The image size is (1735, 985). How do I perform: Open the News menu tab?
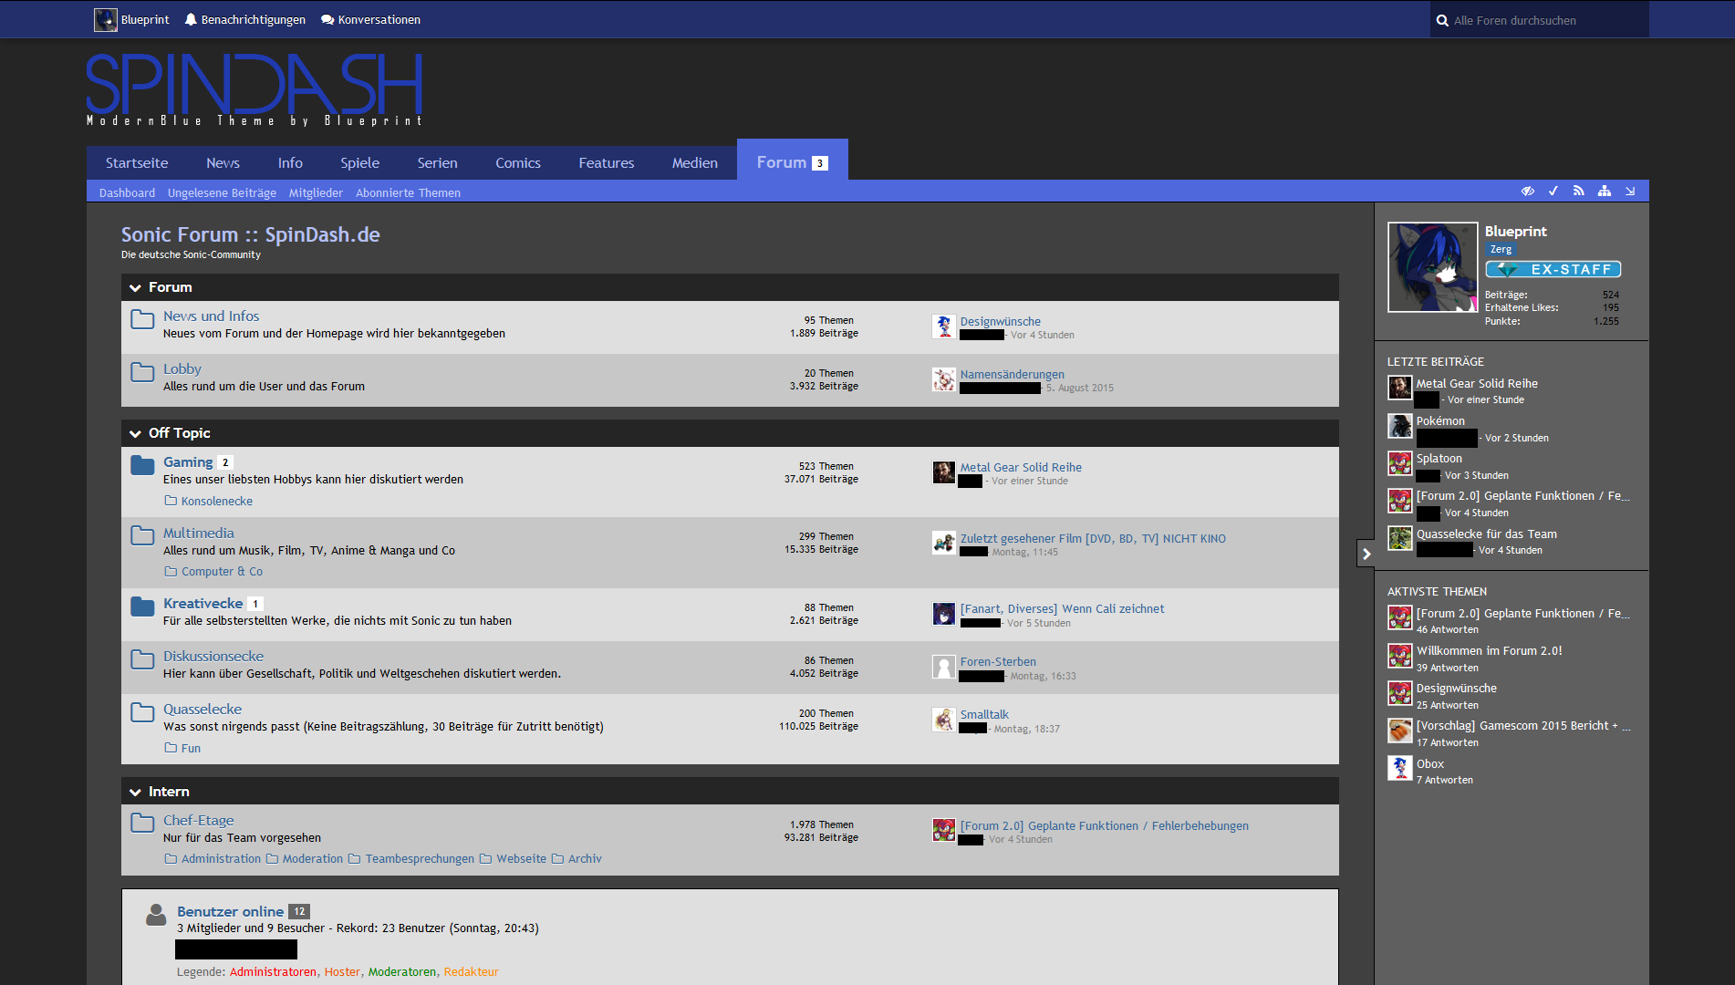(x=223, y=162)
